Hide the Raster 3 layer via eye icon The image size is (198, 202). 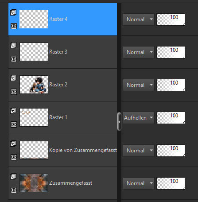pyautogui.click(x=14, y=59)
